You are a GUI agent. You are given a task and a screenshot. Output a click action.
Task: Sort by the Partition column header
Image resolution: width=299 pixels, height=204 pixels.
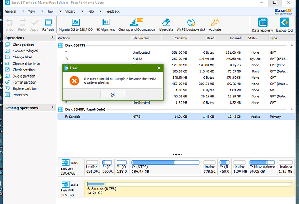[94, 38]
